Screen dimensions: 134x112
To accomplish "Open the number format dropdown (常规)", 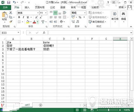I will 85,13.
